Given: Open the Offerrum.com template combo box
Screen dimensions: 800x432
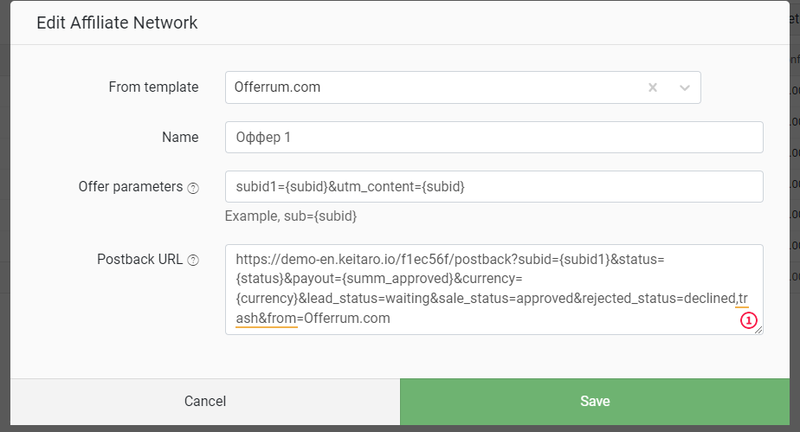Looking at the screenshot, I should [462, 87].
